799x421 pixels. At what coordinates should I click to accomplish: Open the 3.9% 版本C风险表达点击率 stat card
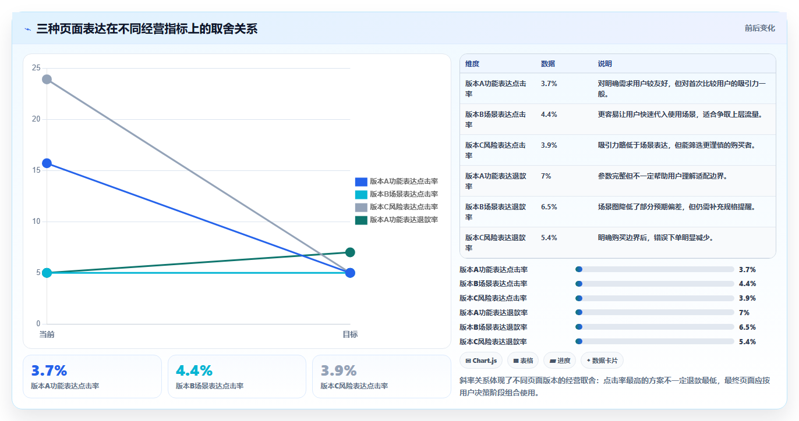[x=381, y=376]
